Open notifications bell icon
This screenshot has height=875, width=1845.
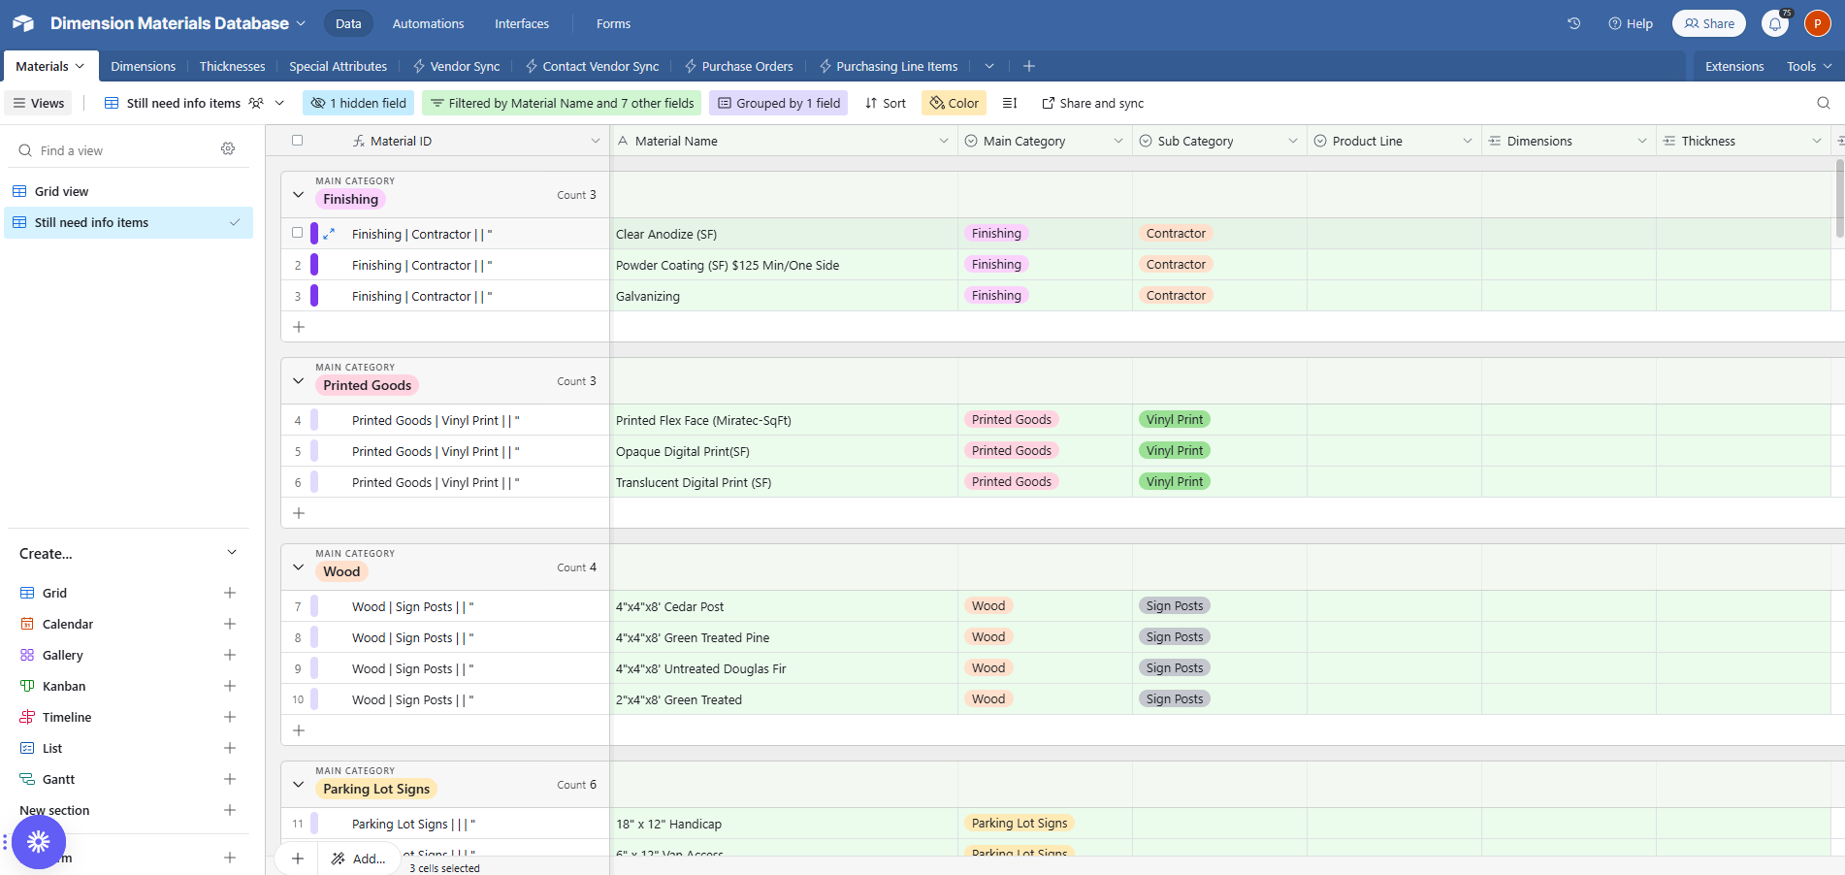tap(1775, 24)
